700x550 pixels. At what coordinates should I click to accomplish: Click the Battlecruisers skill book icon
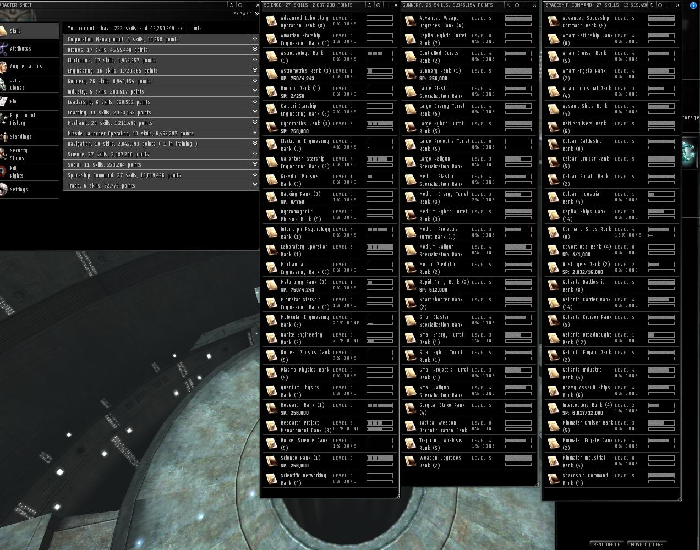[553, 127]
